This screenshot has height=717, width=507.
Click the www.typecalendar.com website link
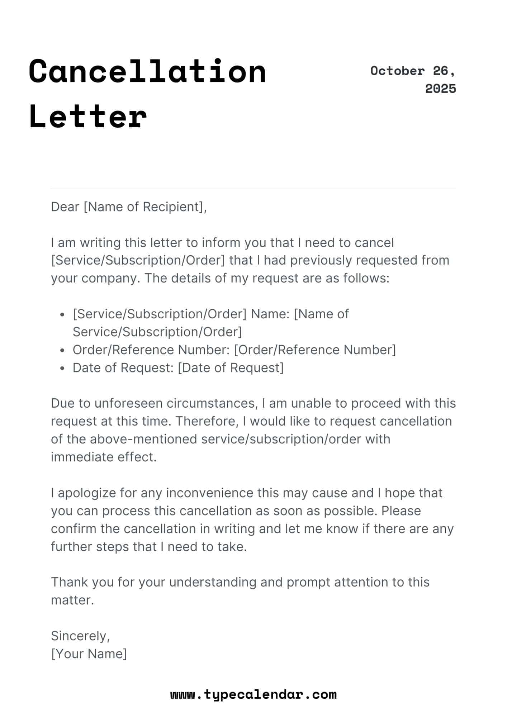253,694
